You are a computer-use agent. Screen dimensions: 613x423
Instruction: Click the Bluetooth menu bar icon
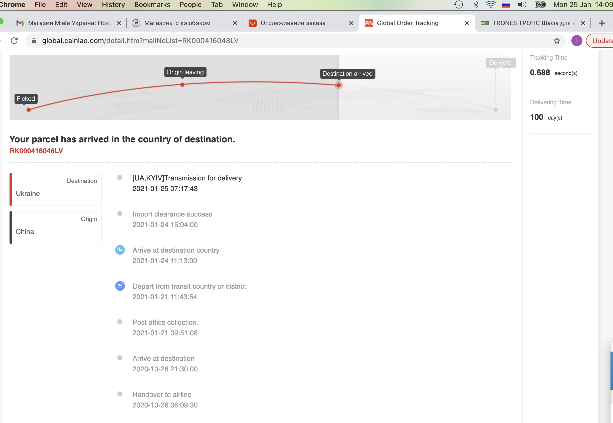click(476, 5)
